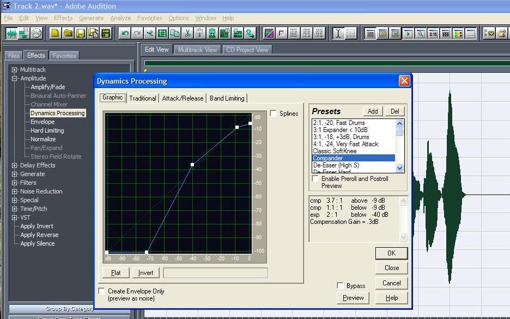Click the scissors Cut icon

coord(187,33)
